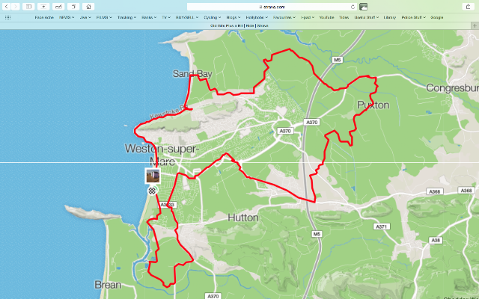Open the ride photo thumbnail on map

153,176
